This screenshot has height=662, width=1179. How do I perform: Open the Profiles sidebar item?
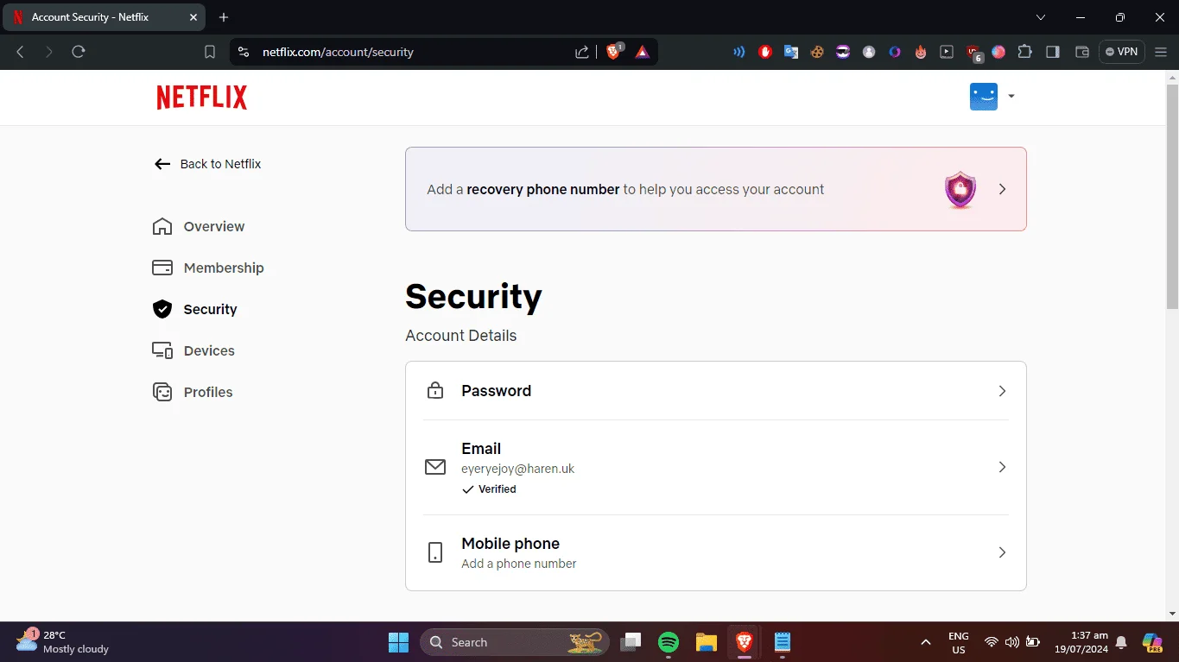pos(193,392)
